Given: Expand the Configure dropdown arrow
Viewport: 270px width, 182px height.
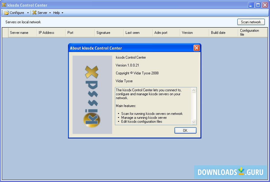Looking at the screenshot, I should pos(28,13).
